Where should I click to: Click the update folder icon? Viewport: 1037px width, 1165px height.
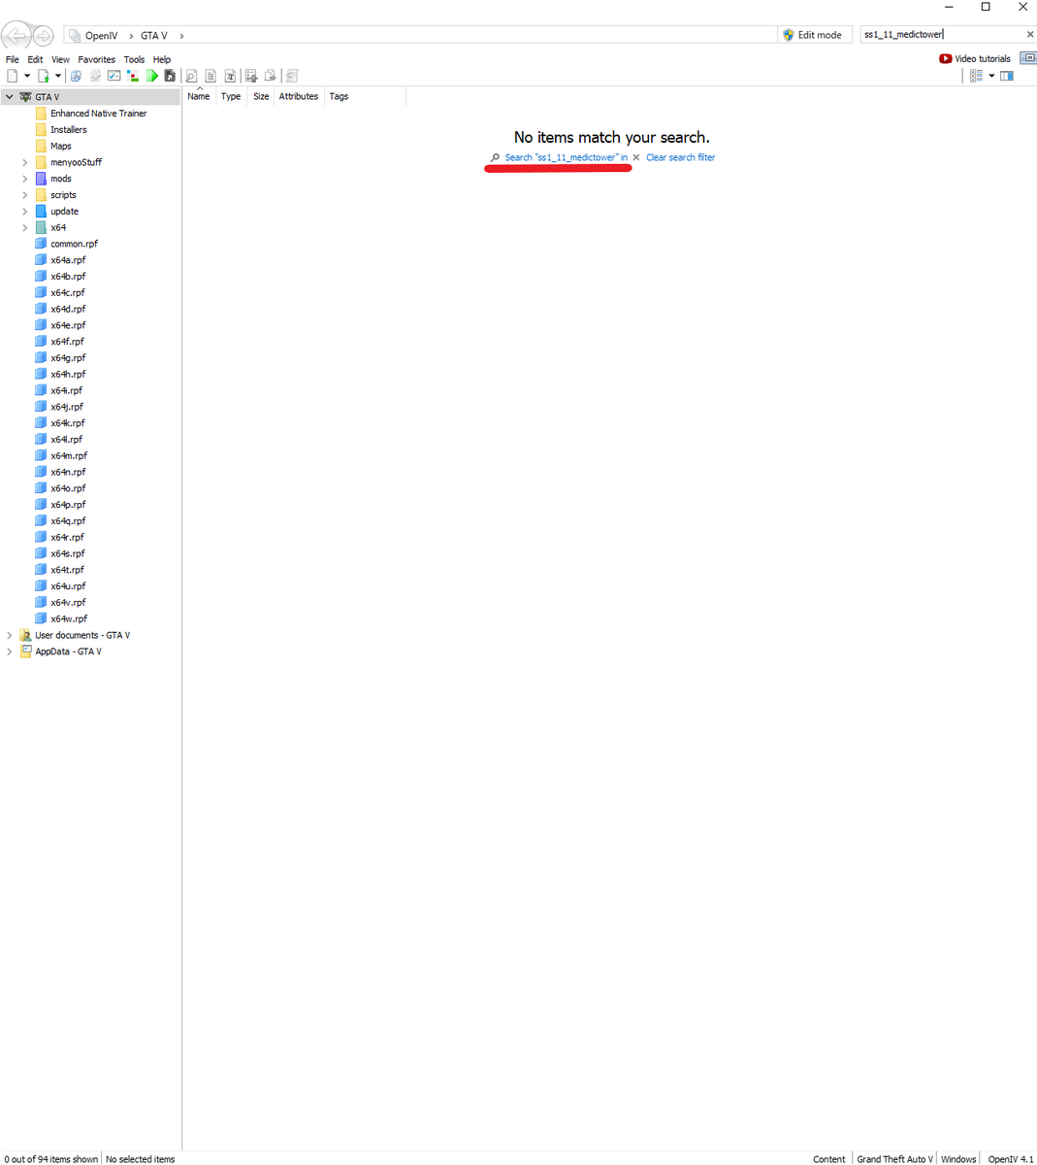tap(41, 211)
